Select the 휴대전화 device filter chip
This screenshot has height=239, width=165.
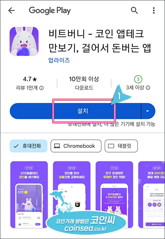(28, 146)
